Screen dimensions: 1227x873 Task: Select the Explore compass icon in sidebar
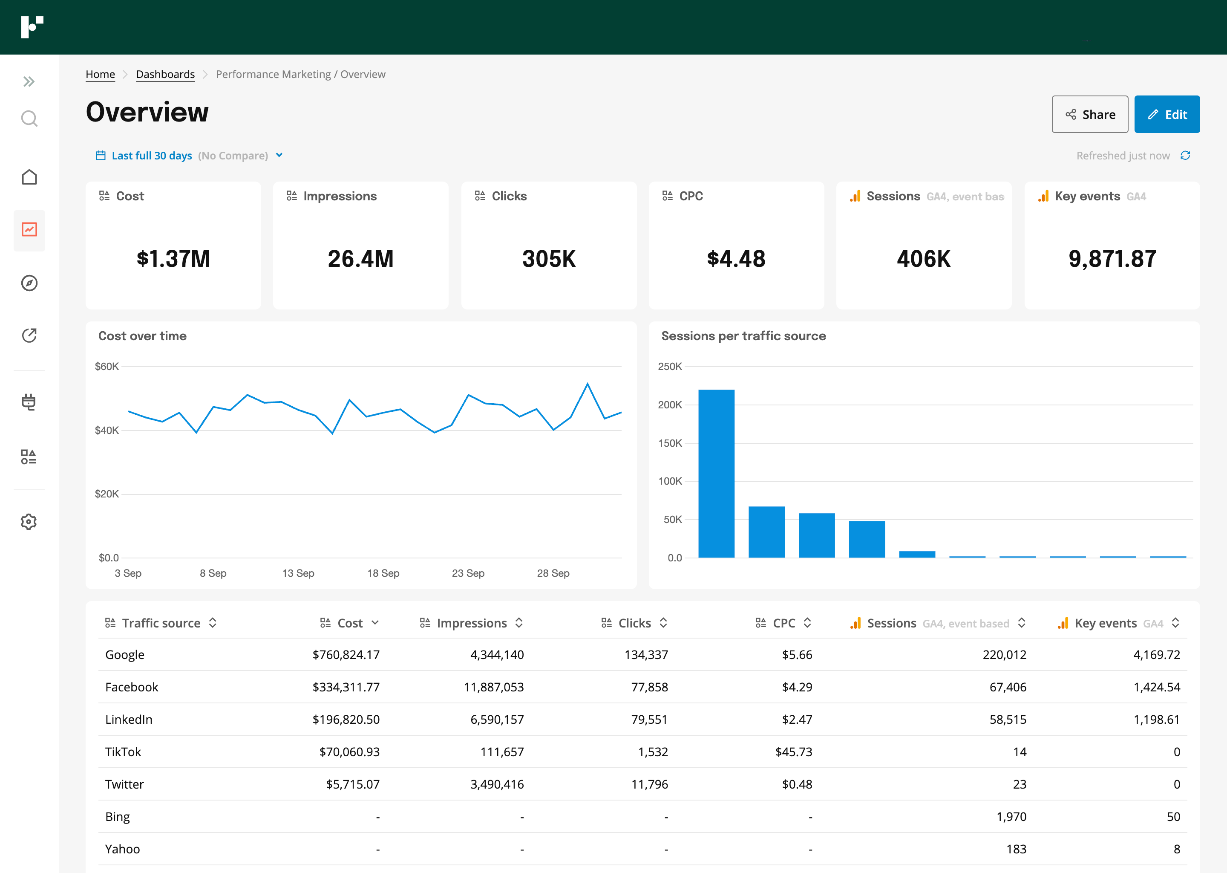(29, 284)
